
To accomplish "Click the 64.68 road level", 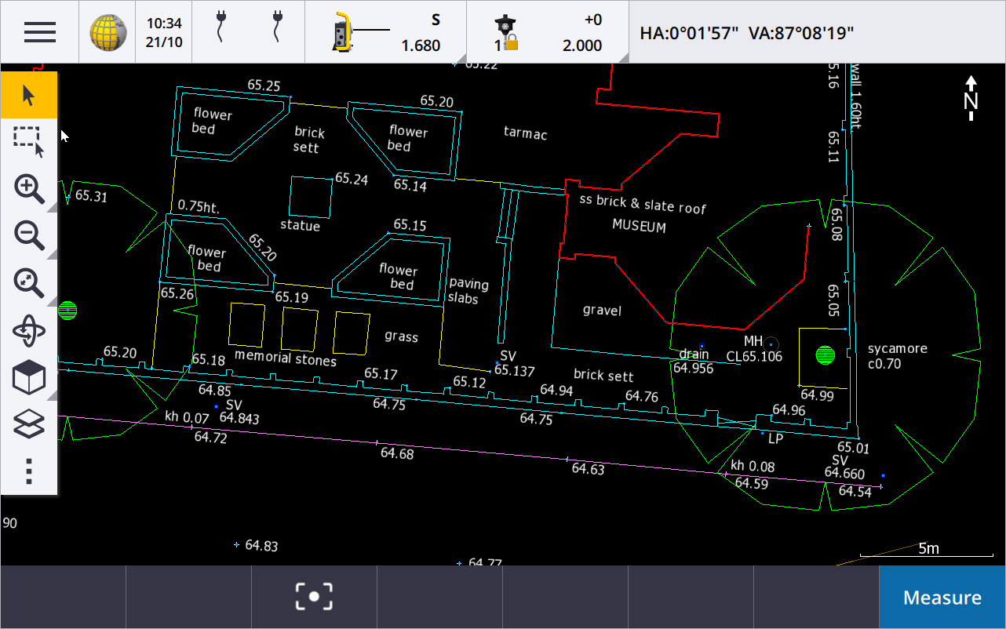I will [397, 453].
